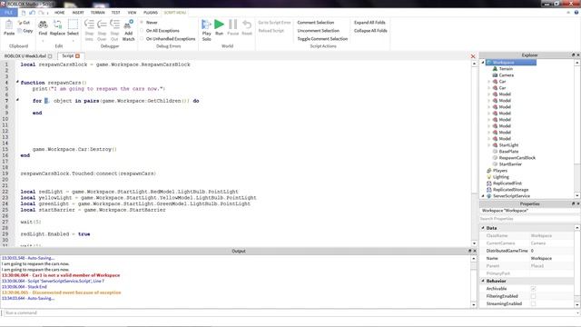581x327 pixels.
Task: Click the red 'Car1 is not a valid member' error
Action: pos(61,275)
